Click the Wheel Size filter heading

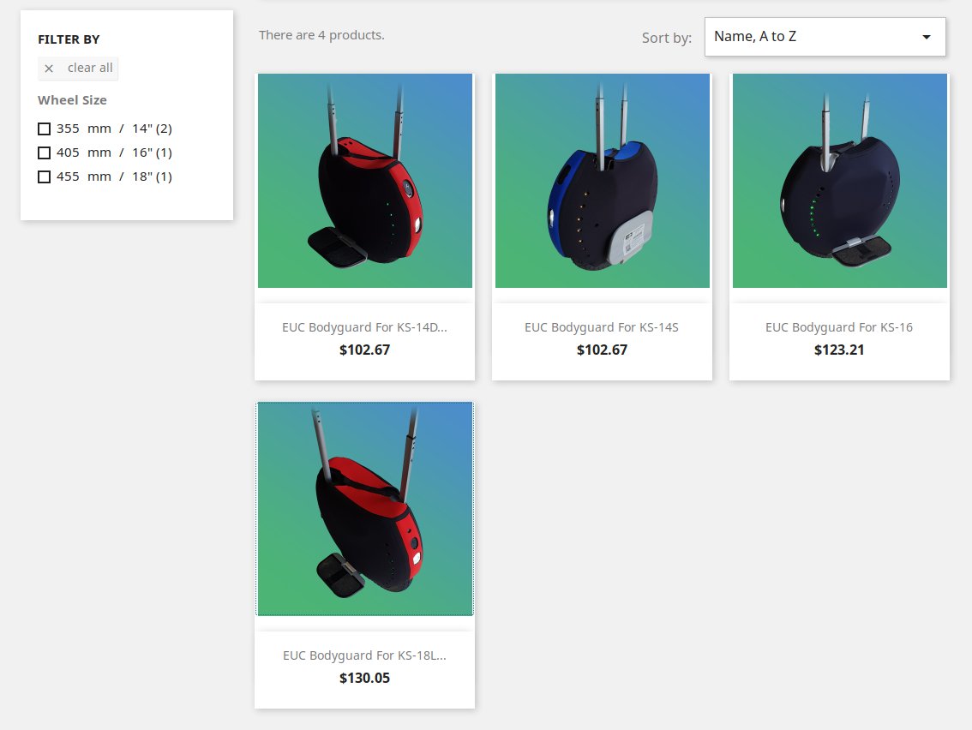coord(73,100)
